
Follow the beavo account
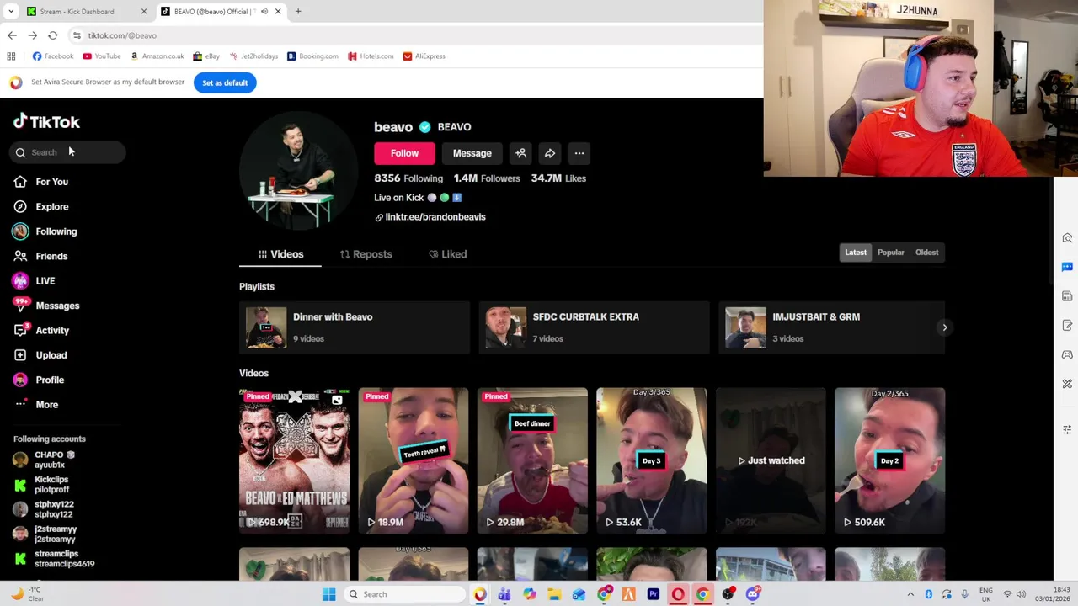click(x=404, y=153)
